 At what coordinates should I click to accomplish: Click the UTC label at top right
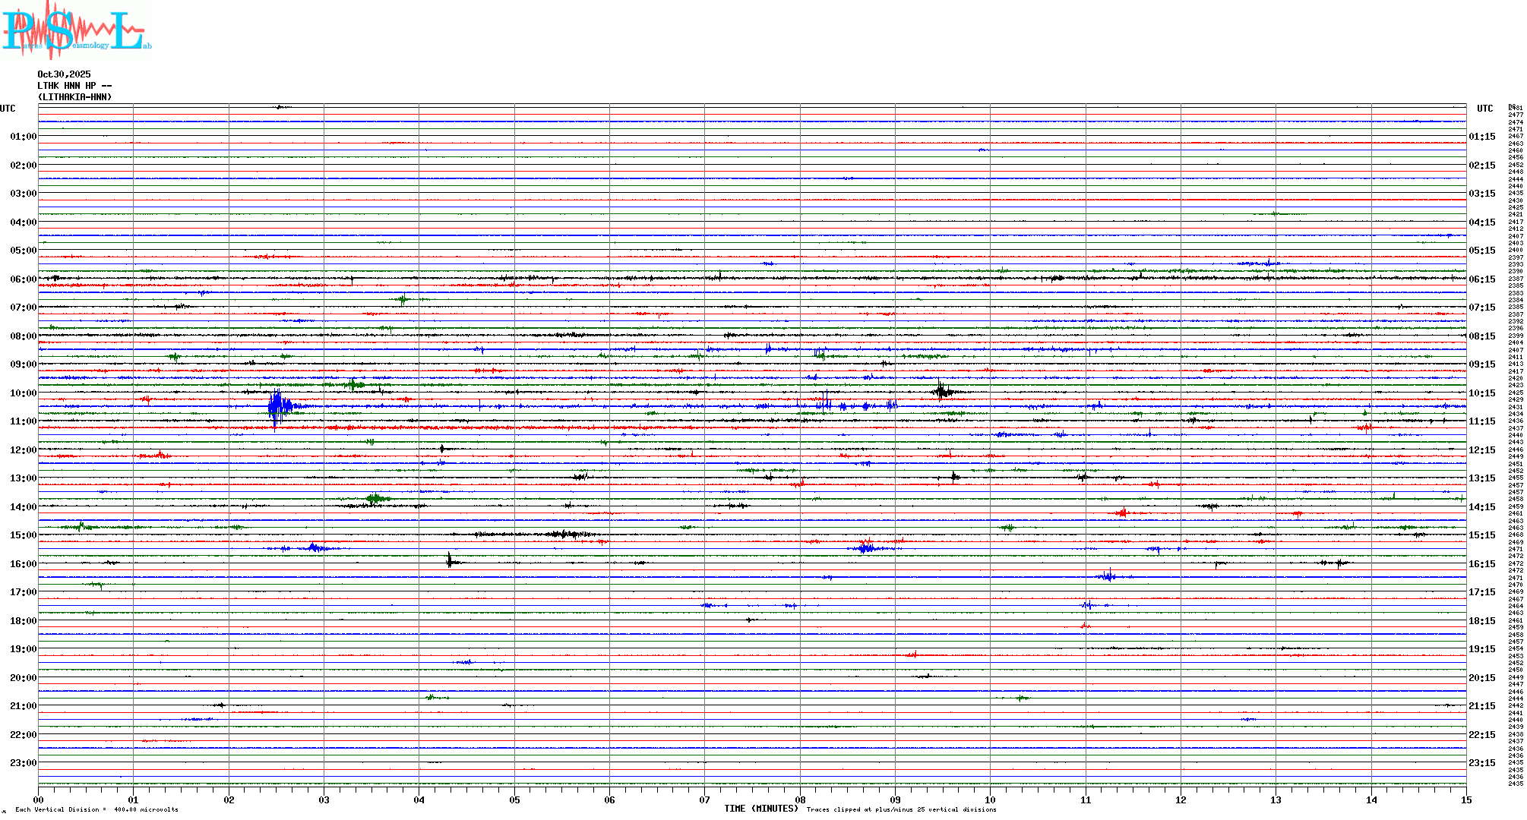click(x=1484, y=109)
